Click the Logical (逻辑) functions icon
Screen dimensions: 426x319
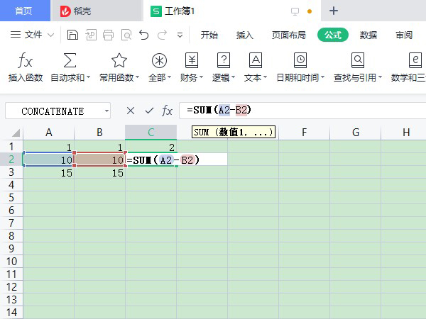(x=224, y=61)
